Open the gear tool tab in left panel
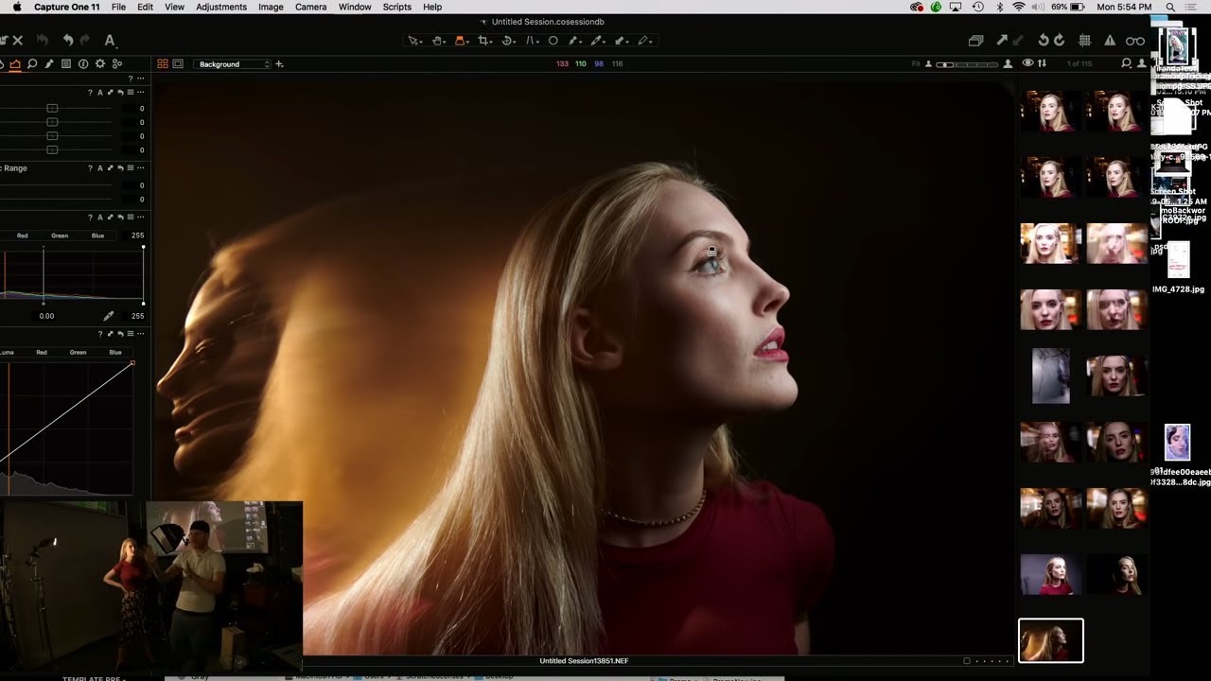1211x681 pixels. (x=100, y=64)
